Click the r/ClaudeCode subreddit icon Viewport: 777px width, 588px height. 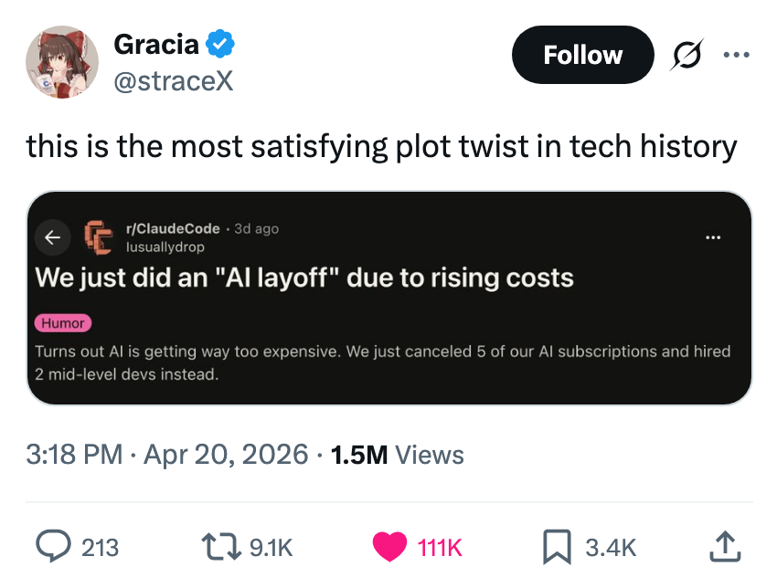[98, 237]
